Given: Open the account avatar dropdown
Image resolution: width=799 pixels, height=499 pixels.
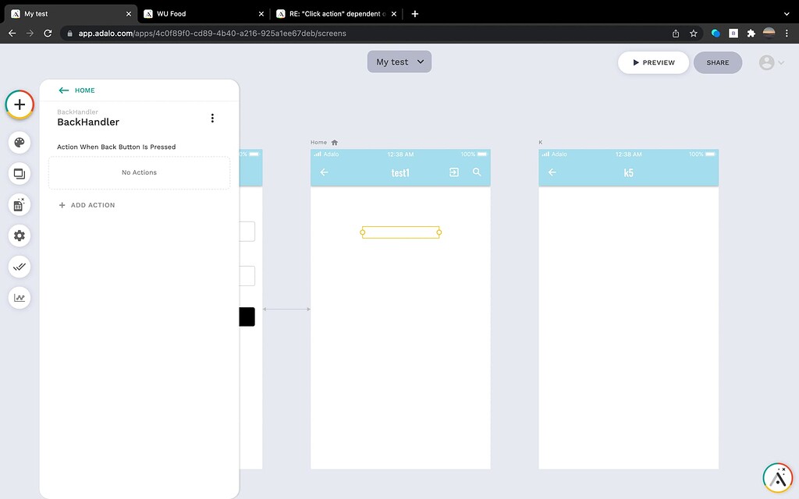Looking at the screenshot, I should [769, 62].
